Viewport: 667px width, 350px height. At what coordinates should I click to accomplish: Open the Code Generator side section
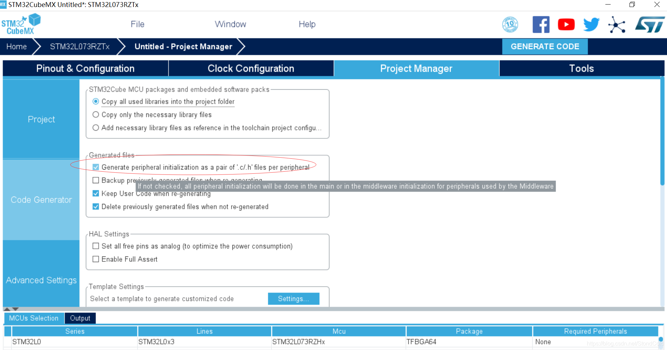[x=41, y=200]
